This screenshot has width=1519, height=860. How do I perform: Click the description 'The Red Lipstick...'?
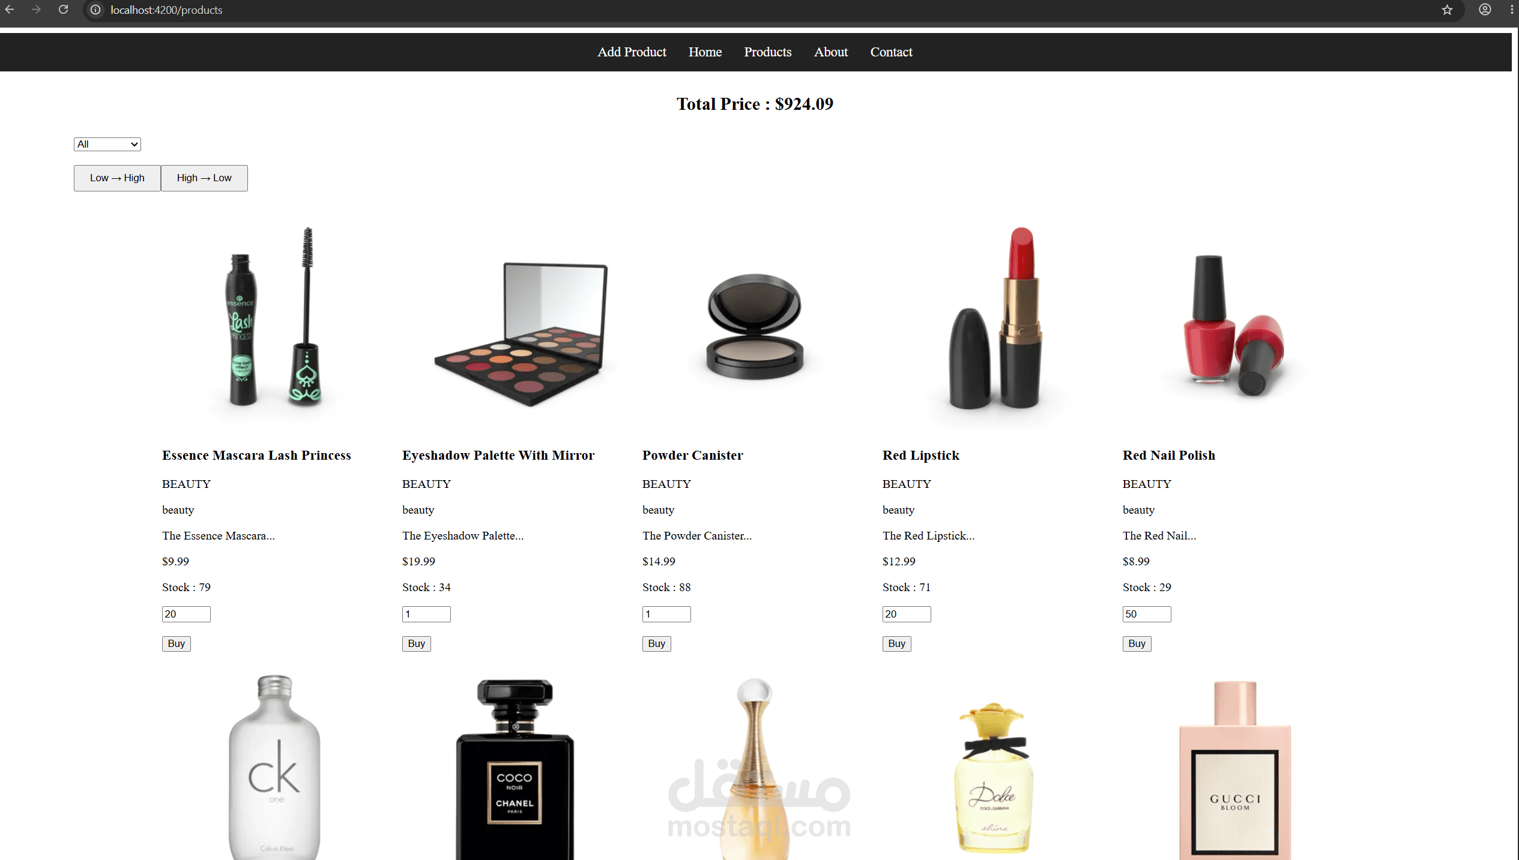pos(929,536)
